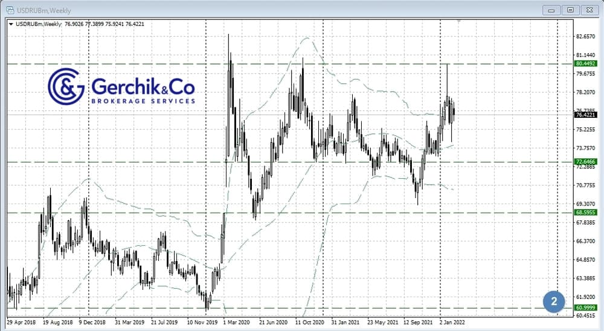604x331 pixels.
Task: Click the 11 Oct 2020 date on time axis
Action: (x=309, y=322)
